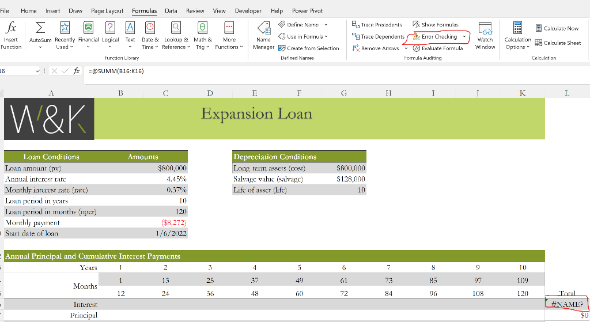The width and height of the screenshot is (590, 322).
Task: Switch to the Review tab
Action: pyautogui.click(x=195, y=10)
